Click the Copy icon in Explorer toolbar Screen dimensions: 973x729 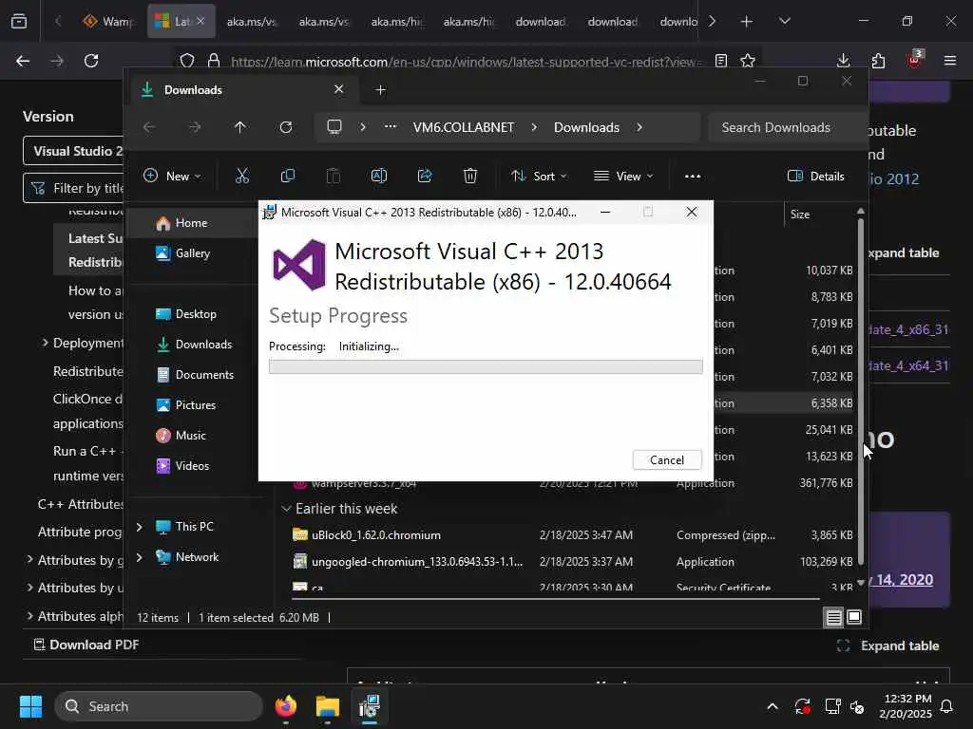click(x=287, y=176)
